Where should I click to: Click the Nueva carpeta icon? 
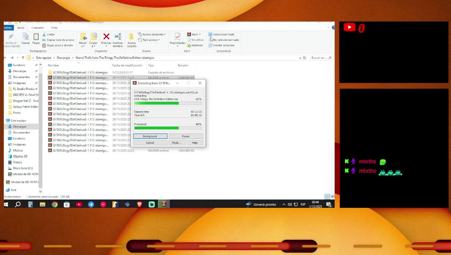(131, 36)
